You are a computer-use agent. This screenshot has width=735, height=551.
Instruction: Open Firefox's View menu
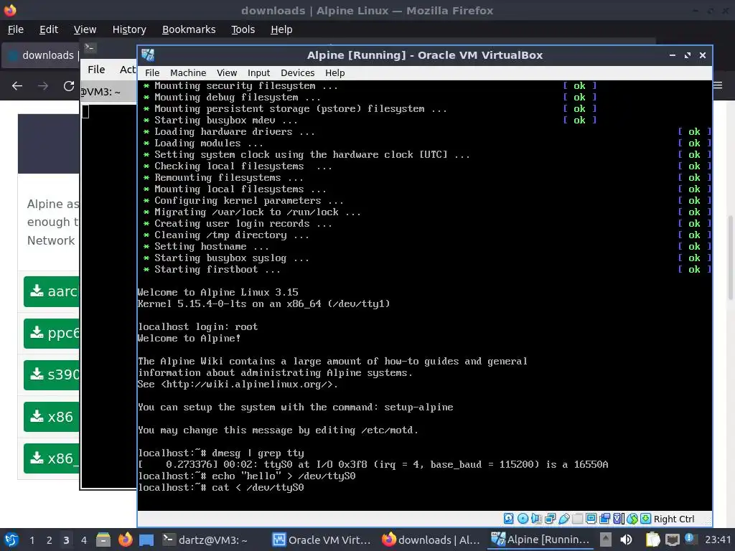(x=85, y=29)
